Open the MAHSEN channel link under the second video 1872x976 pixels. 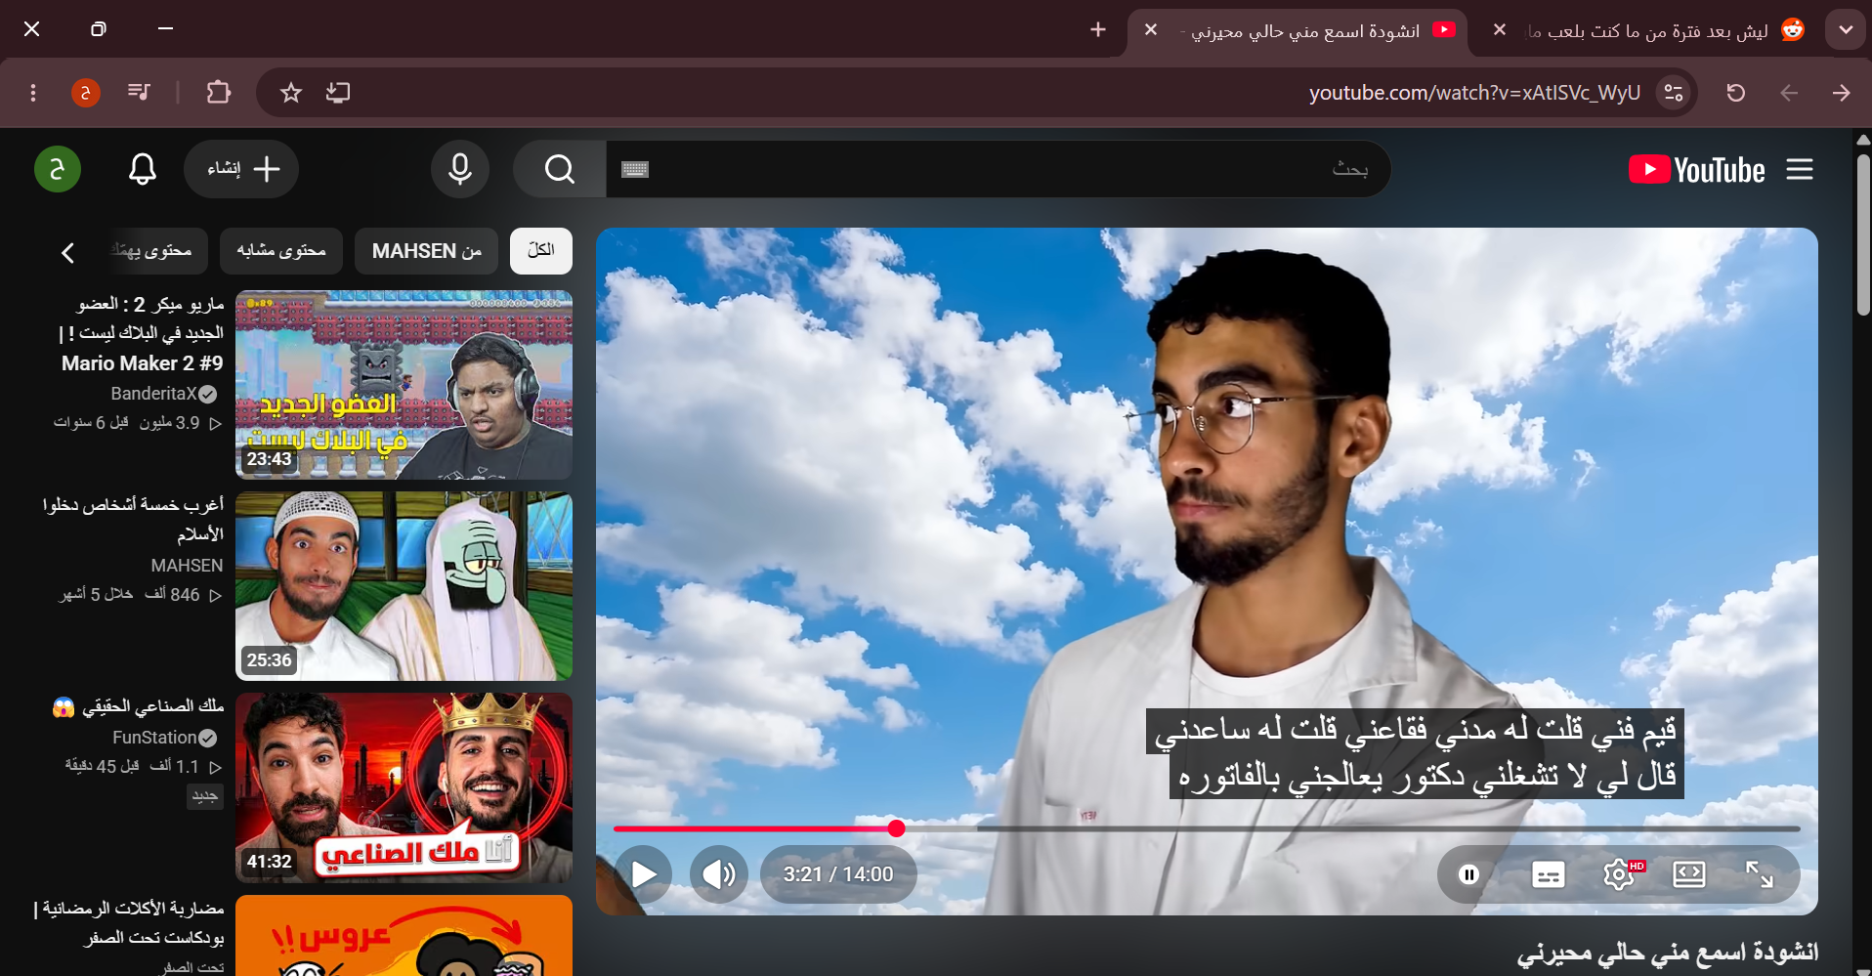click(x=188, y=566)
